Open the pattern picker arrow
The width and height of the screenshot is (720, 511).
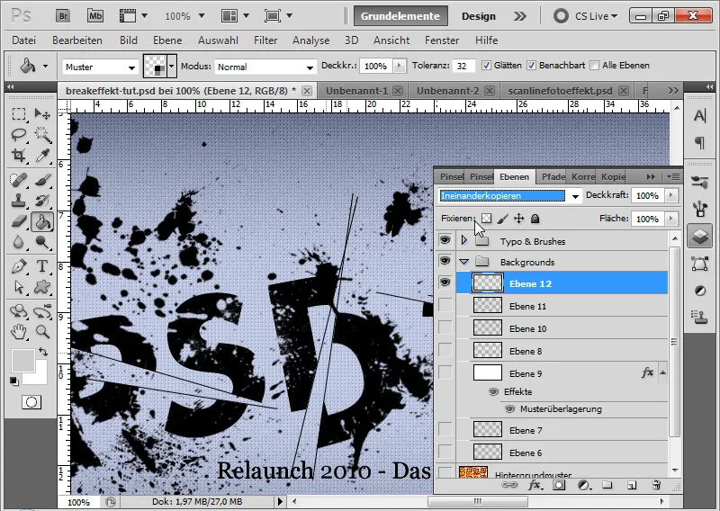coord(172,66)
